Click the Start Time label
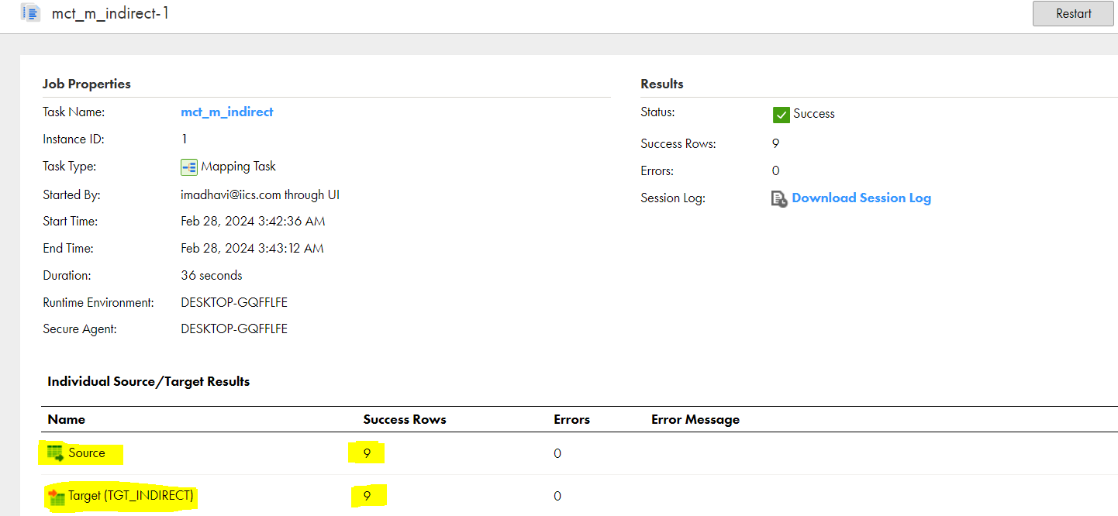Viewport: 1118px width, 516px height. click(x=71, y=221)
